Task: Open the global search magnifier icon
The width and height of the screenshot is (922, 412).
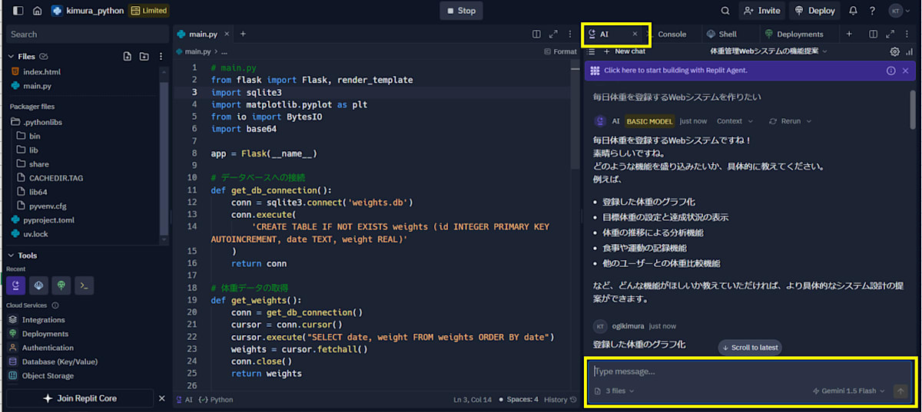Action: coord(725,11)
